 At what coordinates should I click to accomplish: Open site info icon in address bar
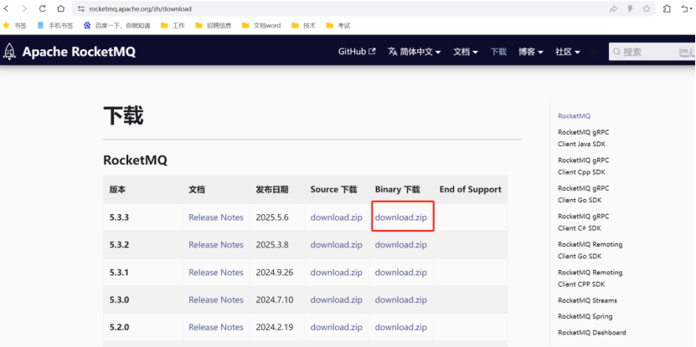(x=80, y=8)
